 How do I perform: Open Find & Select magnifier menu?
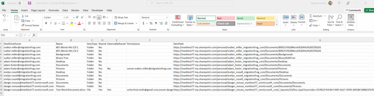(339, 21)
